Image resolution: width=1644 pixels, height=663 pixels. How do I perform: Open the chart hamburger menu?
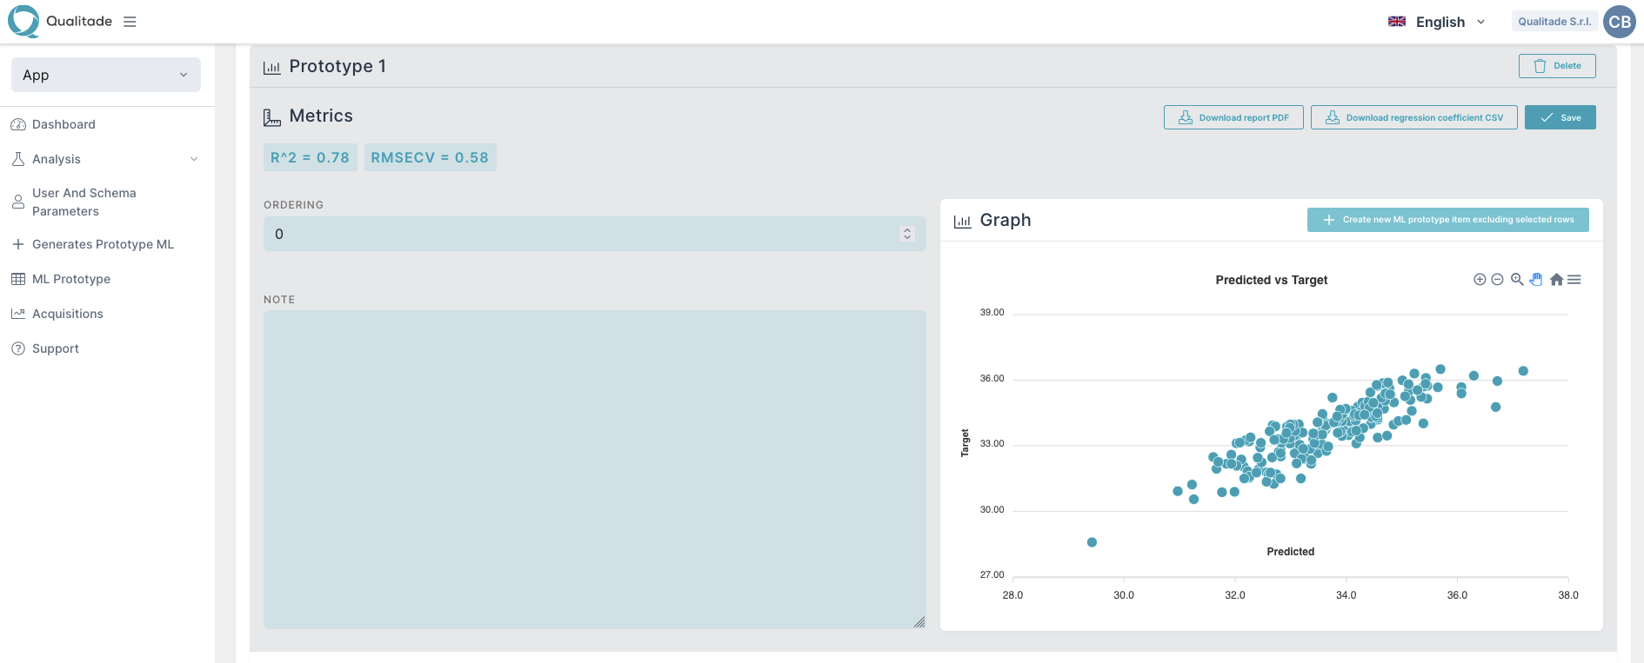pos(1574,280)
